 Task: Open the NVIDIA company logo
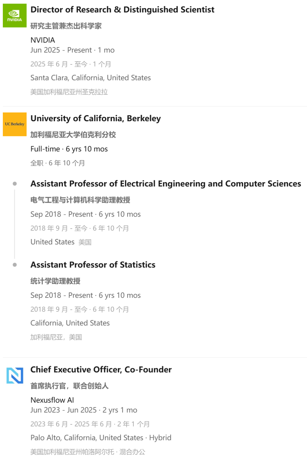[x=14, y=16]
